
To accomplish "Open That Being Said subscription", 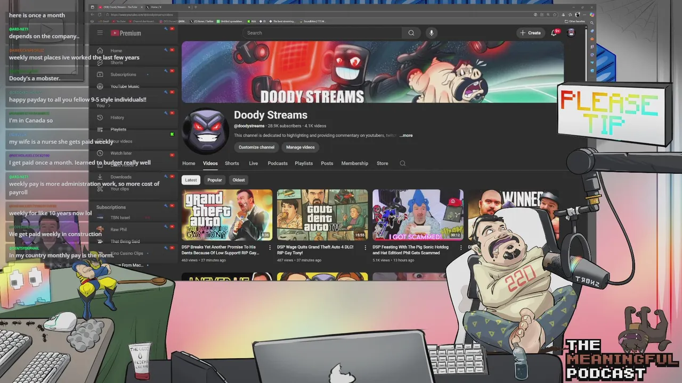I will [x=125, y=242].
